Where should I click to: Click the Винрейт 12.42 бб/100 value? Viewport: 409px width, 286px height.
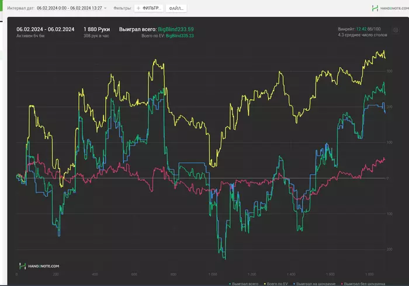click(x=359, y=29)
